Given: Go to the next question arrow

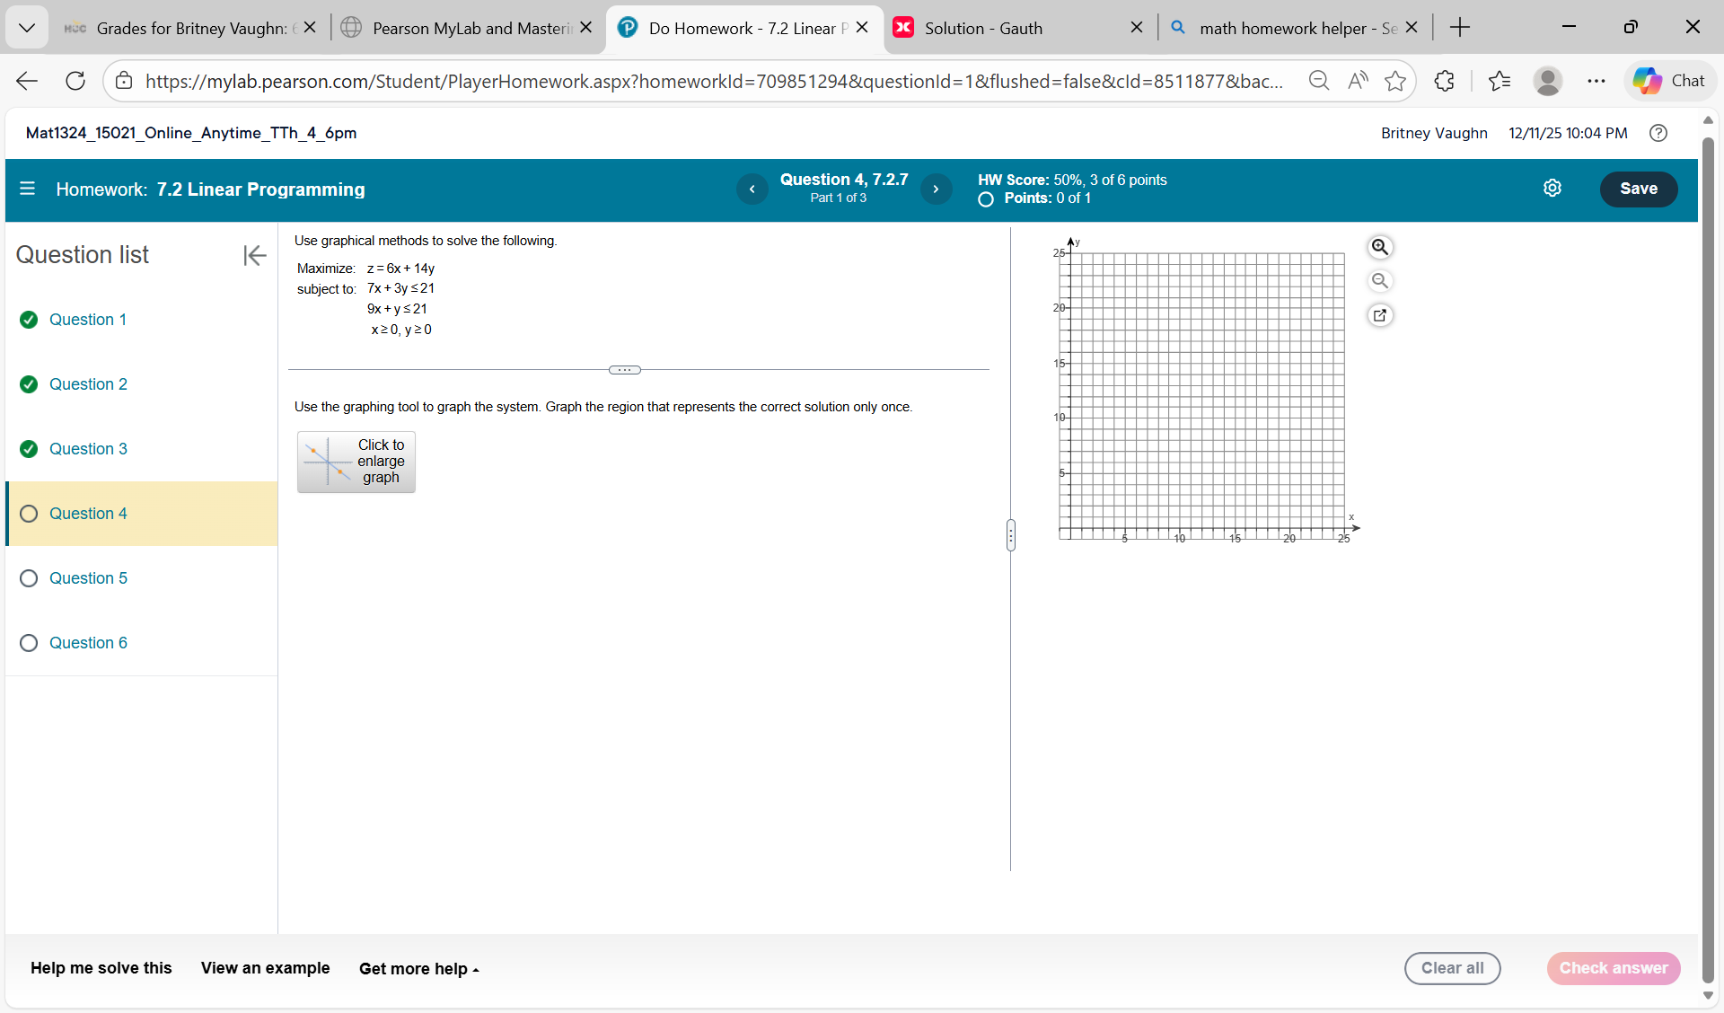Looking at the screenshot, I should 936,189.
